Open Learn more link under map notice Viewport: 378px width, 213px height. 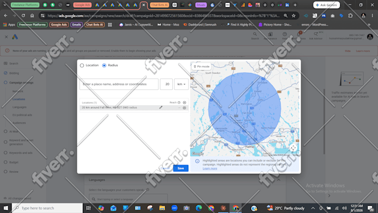tap(210, 169)
